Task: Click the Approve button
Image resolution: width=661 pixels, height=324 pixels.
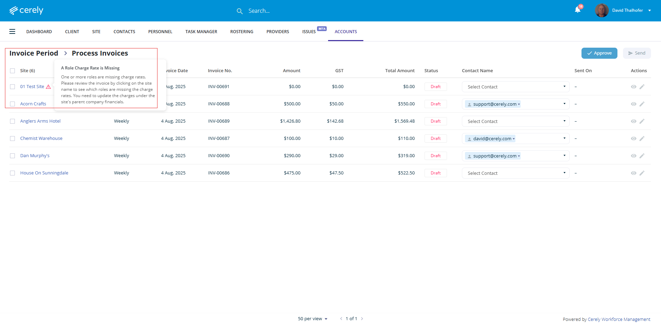Action: click(599, 53)
